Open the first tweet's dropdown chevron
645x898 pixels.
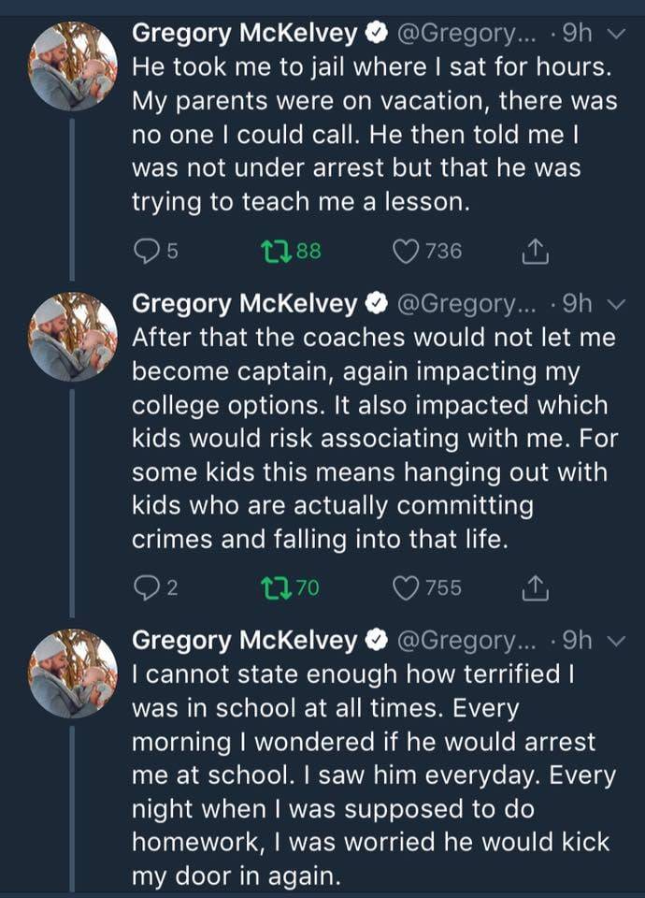(x=613, y=35)
